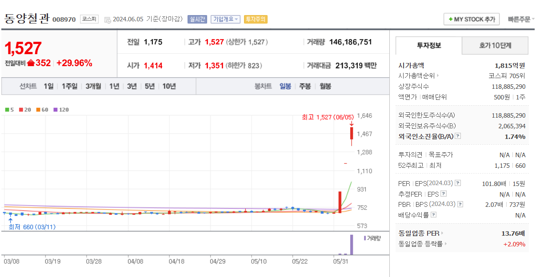
Task: Click the stock code 008970
Action: [64, 20]
